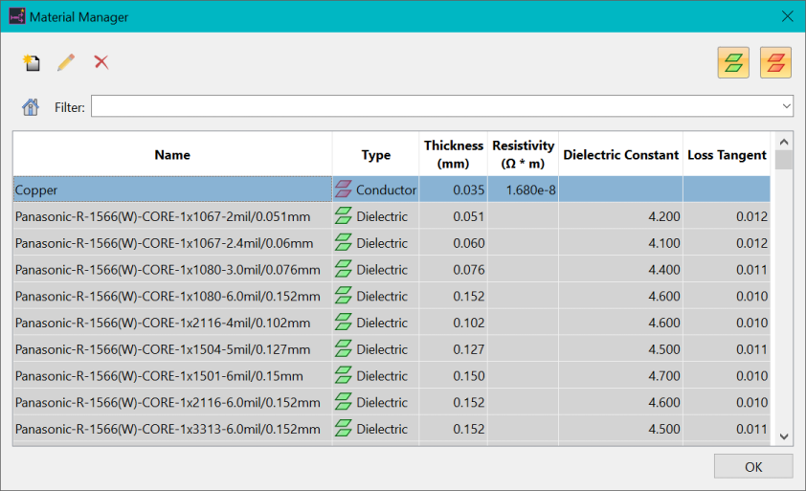
Task: Click dielectric constant 4.400 cell
Action: (x=621, y=269)
